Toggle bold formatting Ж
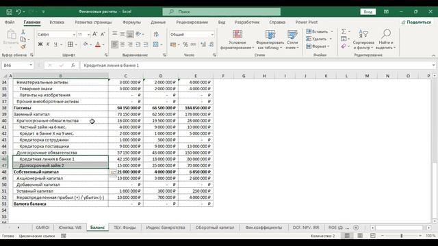This screenshot has height=246, width=438. (40, 44)
